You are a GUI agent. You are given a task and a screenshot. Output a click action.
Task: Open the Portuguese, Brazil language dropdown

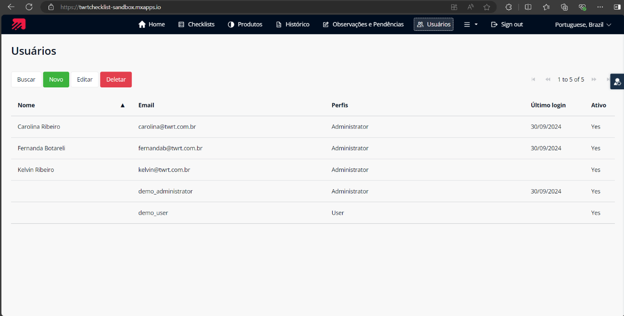pyautogui.click(x=583, y=24)
